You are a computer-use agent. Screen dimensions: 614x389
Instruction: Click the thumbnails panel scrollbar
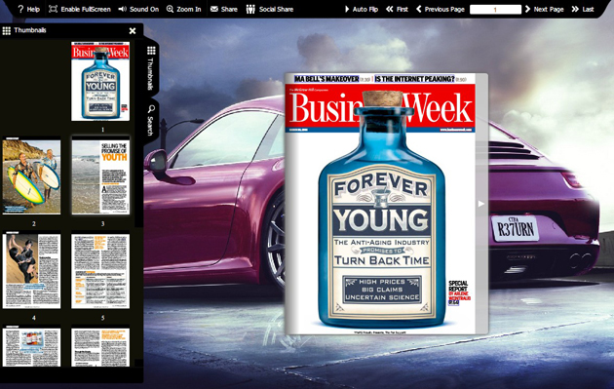tap(138, 134)
